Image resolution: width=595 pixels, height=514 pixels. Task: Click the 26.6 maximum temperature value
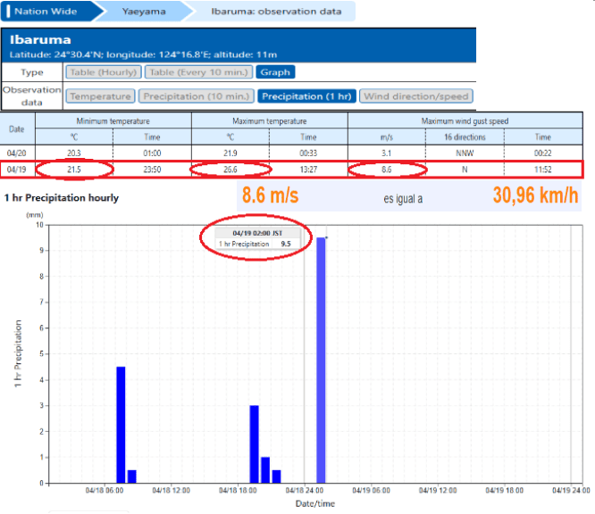[230, 169]
